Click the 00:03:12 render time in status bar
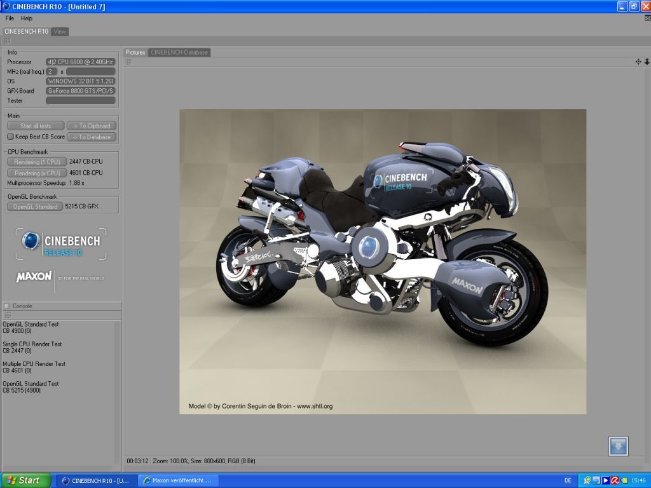This screenshot has width=651, height=488. [137, 461]
